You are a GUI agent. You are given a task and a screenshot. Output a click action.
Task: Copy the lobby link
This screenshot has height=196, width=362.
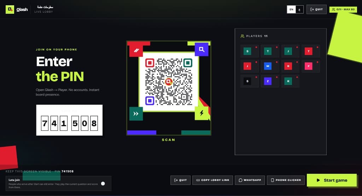[212, 180]
